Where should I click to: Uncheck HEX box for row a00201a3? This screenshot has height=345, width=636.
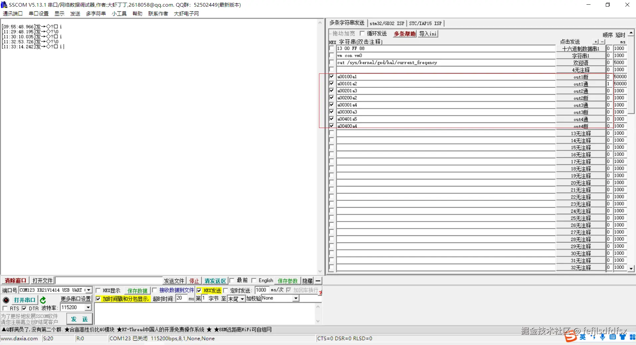pyautogui.click(x=331, y=90)
